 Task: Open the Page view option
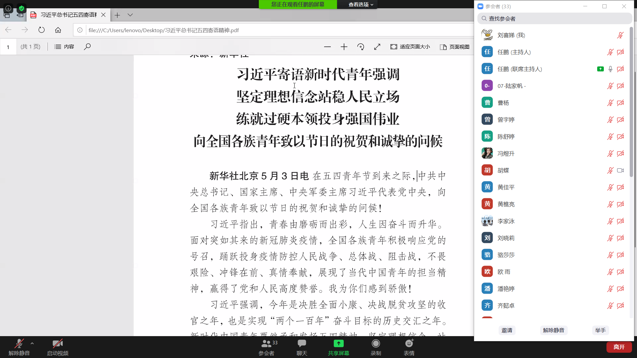pyautogui.click(x=455, y=47)
